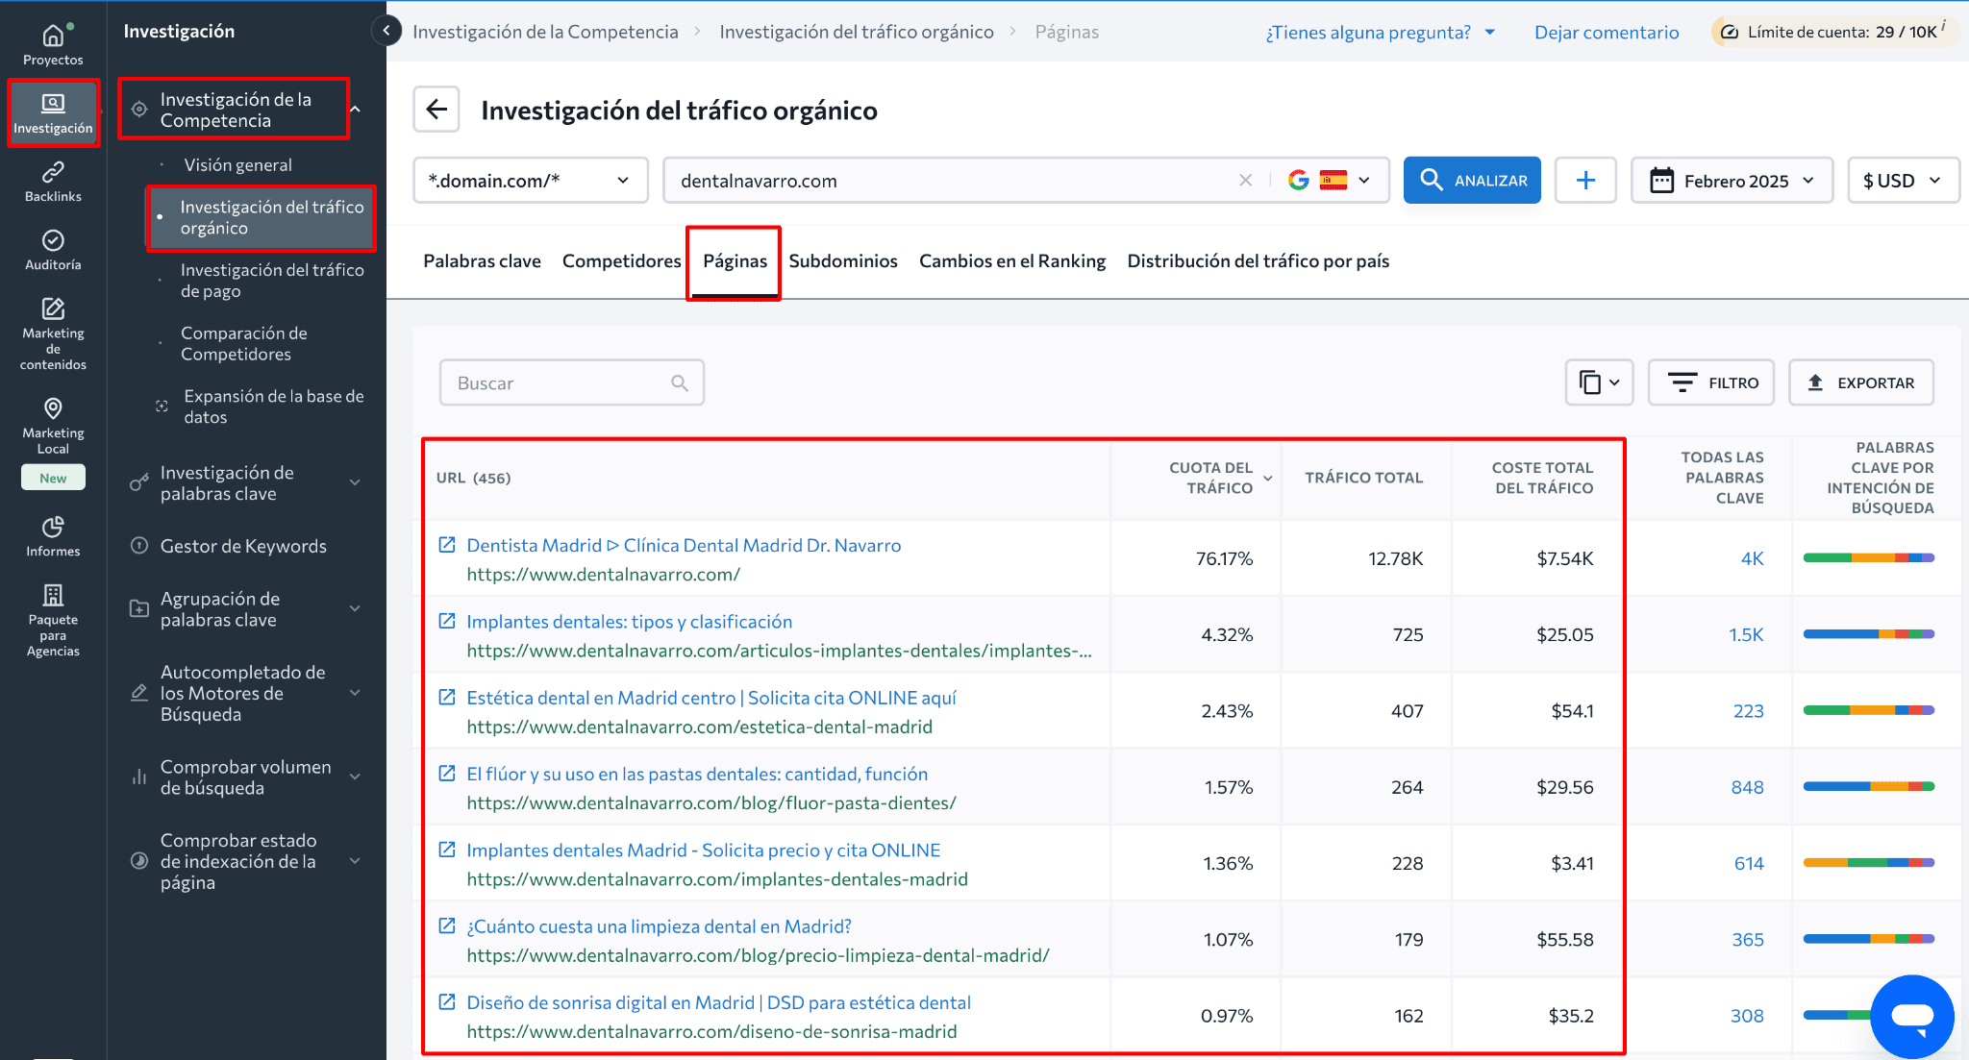This screenshot has height=1060, width=1969.
Task: Focus the dentalnavarro.com domain input
Action: [x=952, y=181]
